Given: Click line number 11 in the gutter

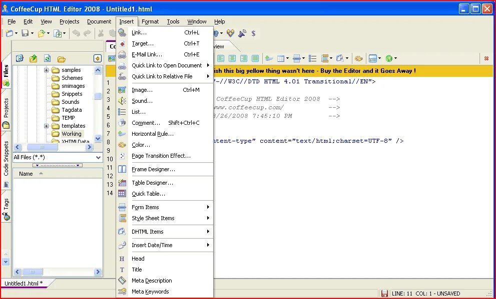Looking at the screenshot, I should point(110,167).
